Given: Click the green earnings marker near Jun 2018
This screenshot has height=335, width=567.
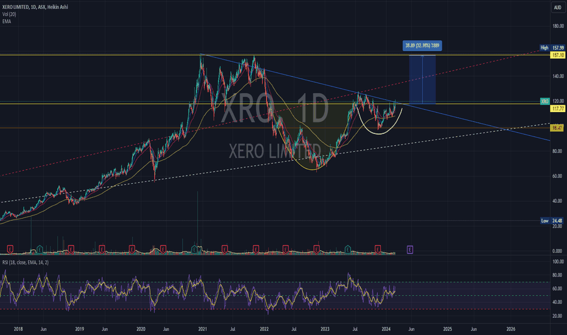Looking at the screenshot, I should [40, 249].
